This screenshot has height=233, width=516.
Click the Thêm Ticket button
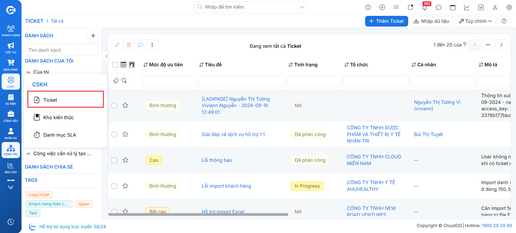point(386,21)
